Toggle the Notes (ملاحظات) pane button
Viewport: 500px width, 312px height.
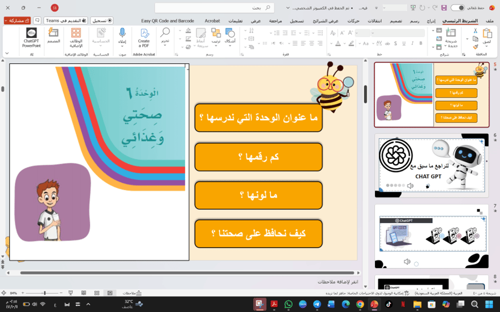click(x=132, y=293)
